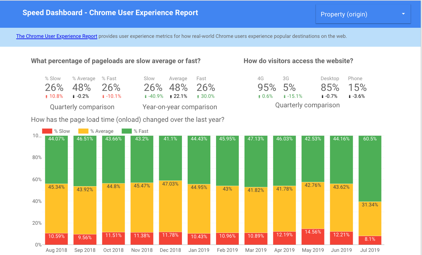
Task: Click the Desktop 85% scorecard value
Action: point(330,87)
